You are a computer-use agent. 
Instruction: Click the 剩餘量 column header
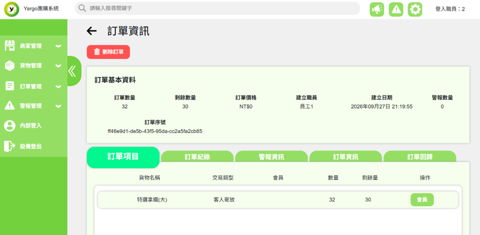tap(370, 177)
